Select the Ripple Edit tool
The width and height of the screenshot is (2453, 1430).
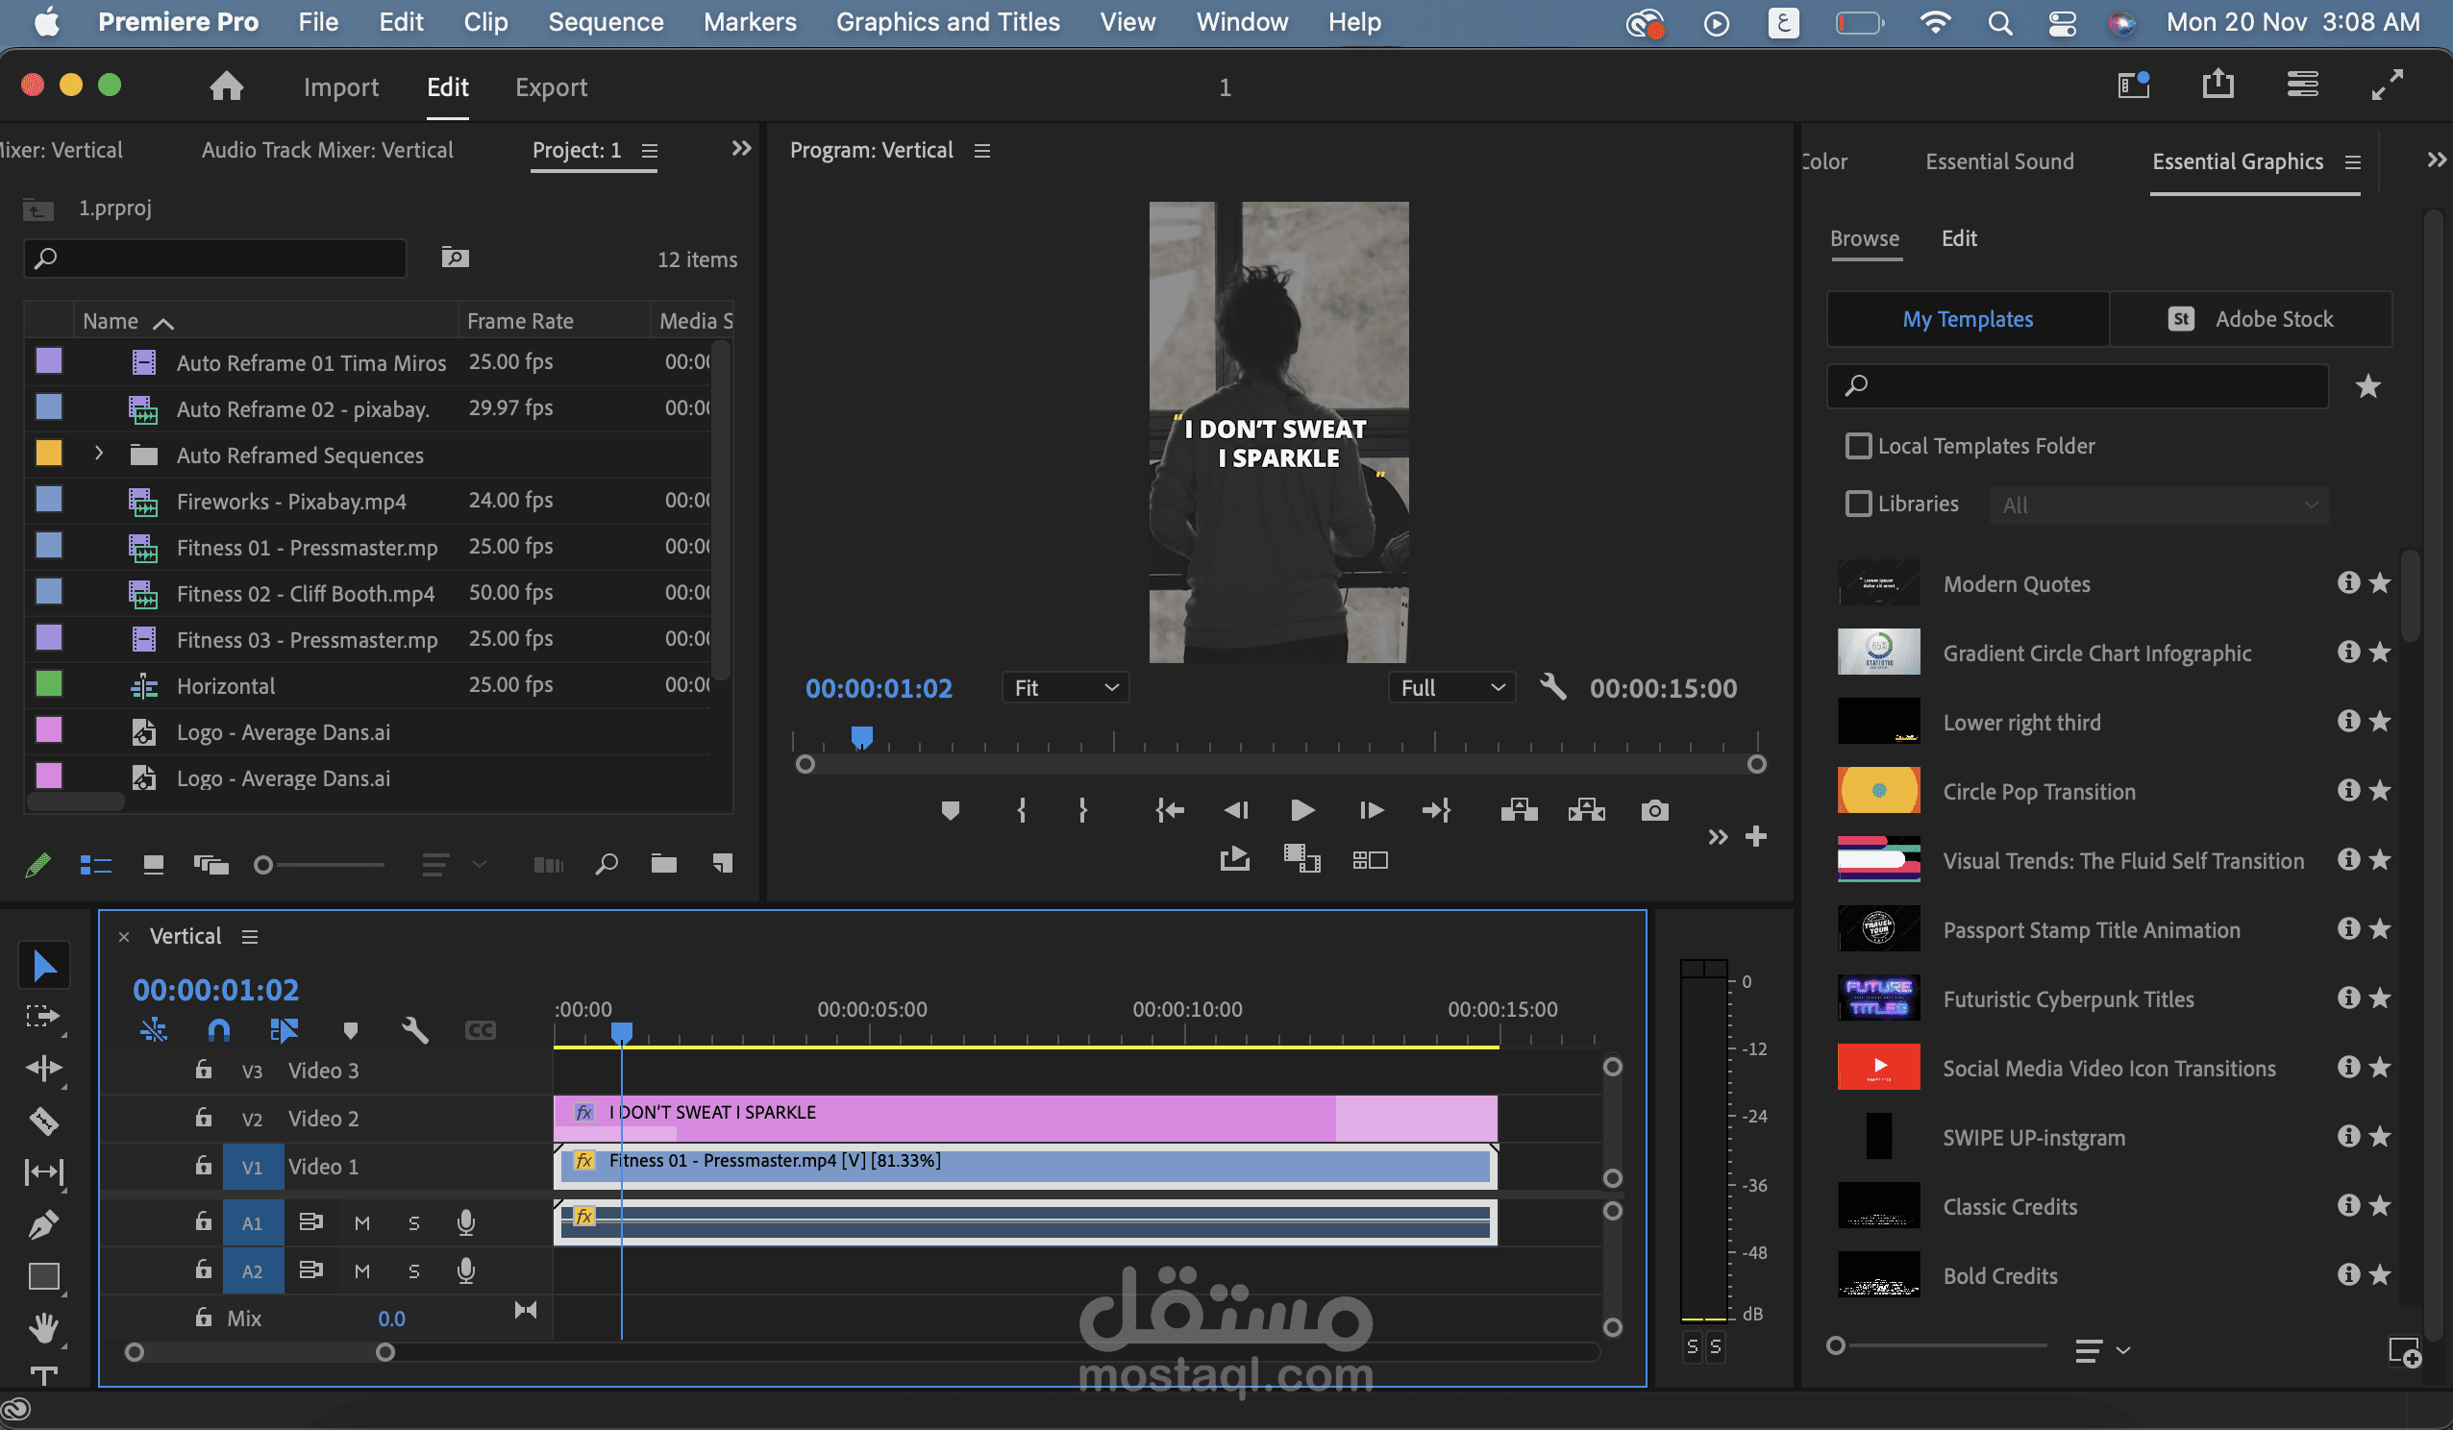pos(44,1069)
